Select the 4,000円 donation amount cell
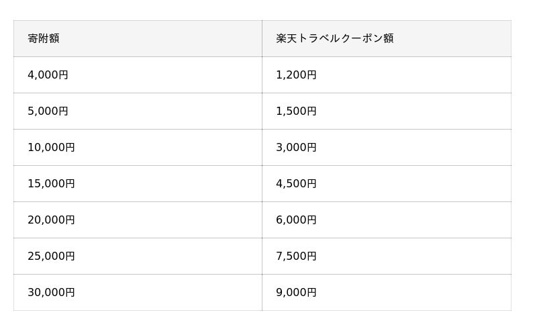Screen dimensions: 537x331 pyautogui.click(x=48, y=75)
